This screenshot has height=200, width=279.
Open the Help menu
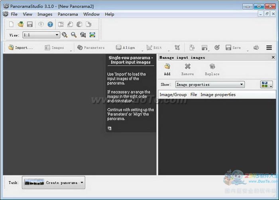(110, 14)
